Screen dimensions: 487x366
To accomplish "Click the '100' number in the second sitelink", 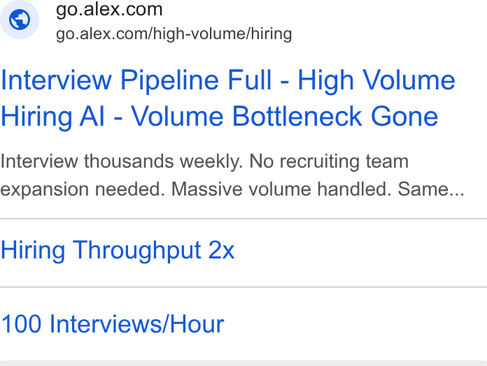I will pos(21,324).
